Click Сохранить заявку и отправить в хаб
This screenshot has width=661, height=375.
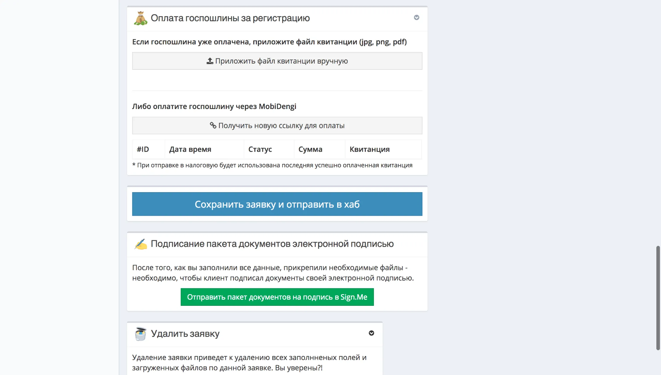(277, 204)
